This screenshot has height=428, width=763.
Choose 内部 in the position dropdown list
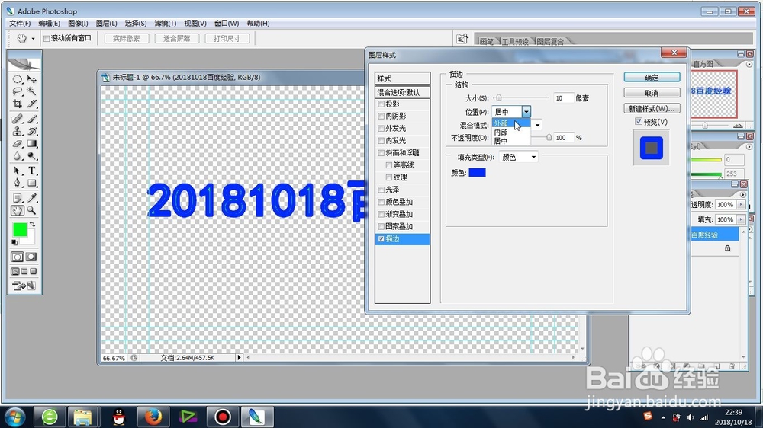pyautogui.click(x=510, y=133)
